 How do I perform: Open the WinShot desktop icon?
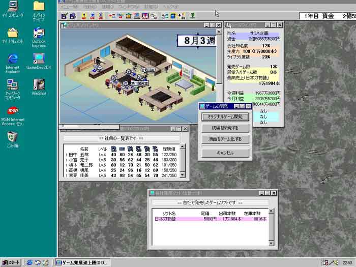[39, 84]
